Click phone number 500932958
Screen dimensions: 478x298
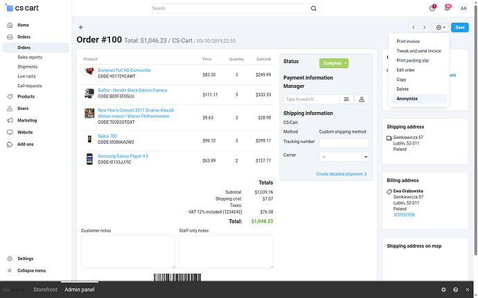[404, 215]
